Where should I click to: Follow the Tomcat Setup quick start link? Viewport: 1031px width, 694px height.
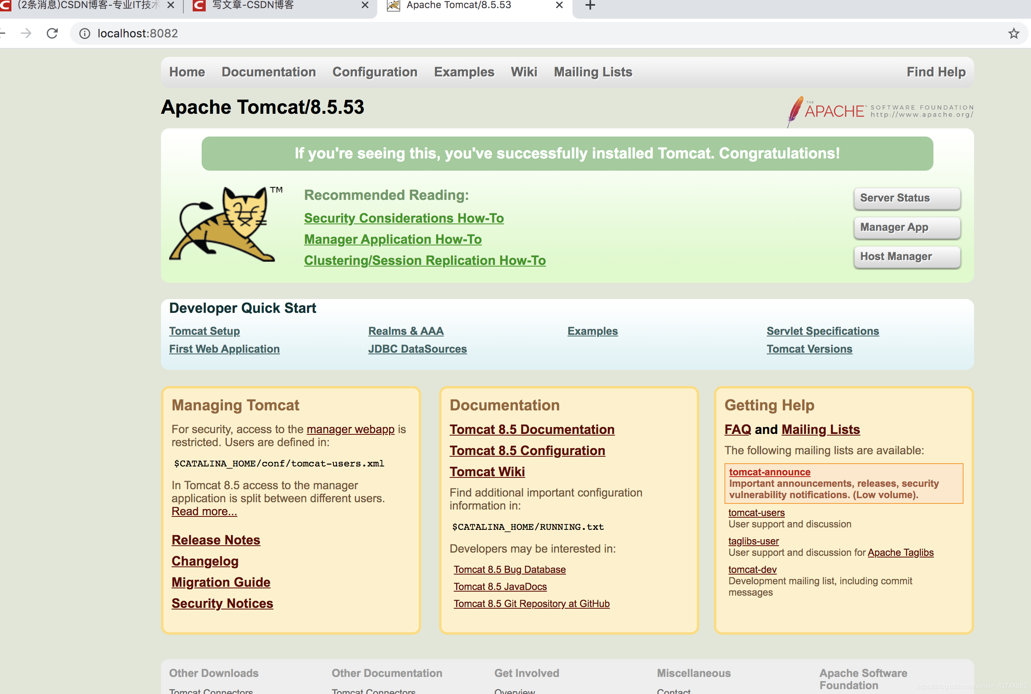point(204,331)
